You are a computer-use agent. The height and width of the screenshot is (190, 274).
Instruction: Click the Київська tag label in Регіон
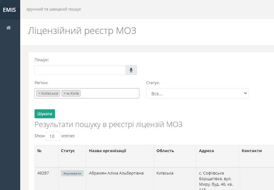[50, 93]
